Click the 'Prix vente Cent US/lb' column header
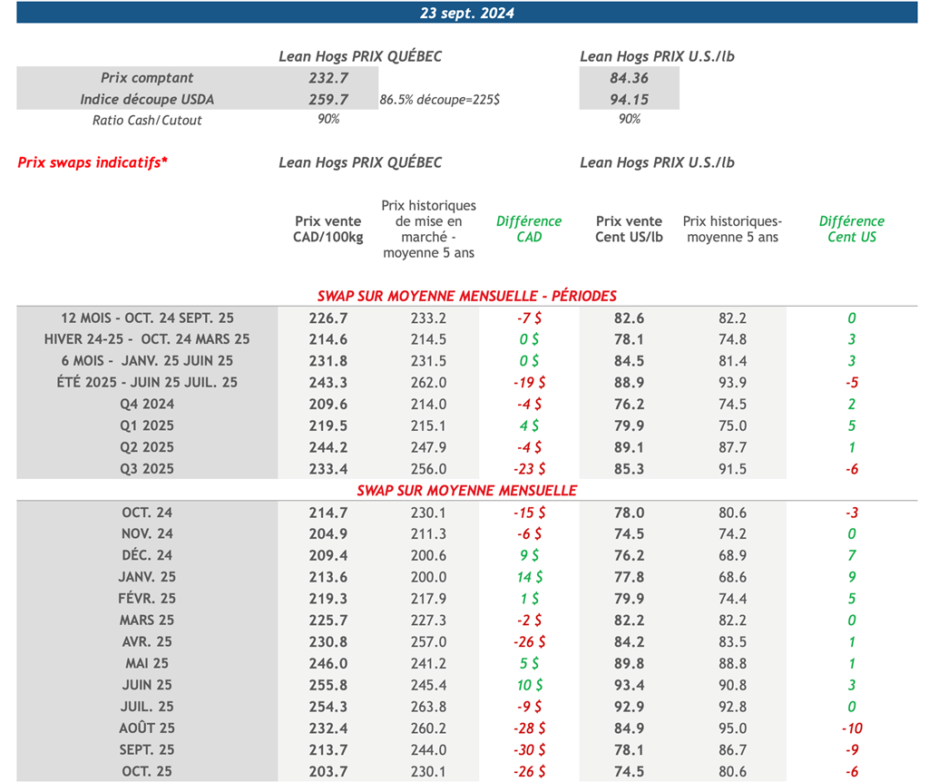 (629, 229)
